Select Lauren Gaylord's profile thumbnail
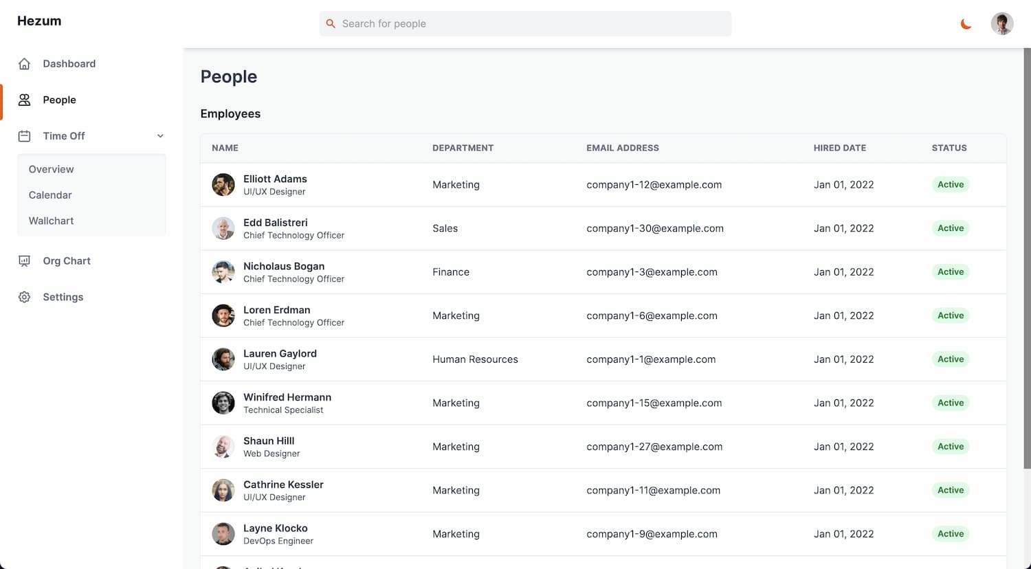The image size is (1031, 569). 223,359
